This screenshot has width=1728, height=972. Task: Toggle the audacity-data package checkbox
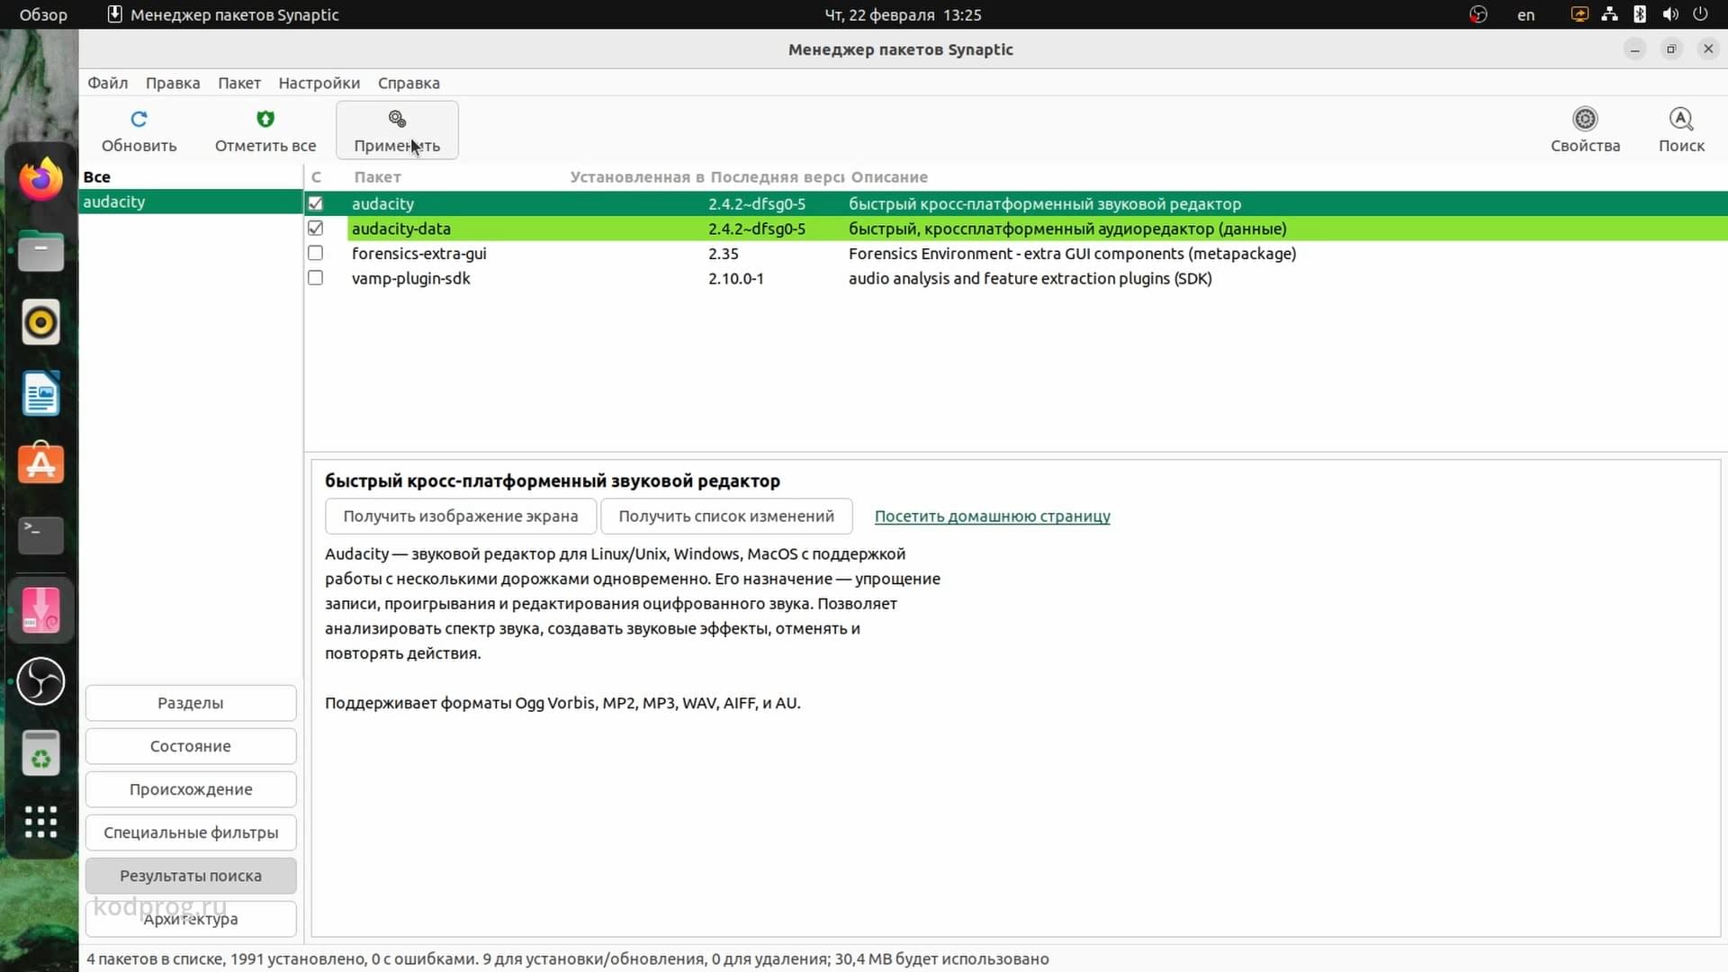click(x=315, y=229)
